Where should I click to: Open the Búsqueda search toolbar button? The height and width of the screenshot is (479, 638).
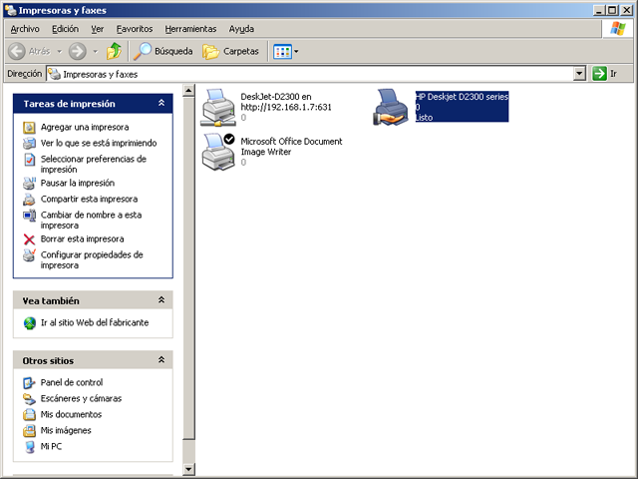pyautogui.click(x=164, y=51)
